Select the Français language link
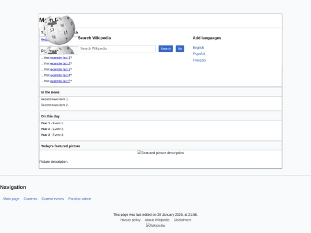 [199, 60]
